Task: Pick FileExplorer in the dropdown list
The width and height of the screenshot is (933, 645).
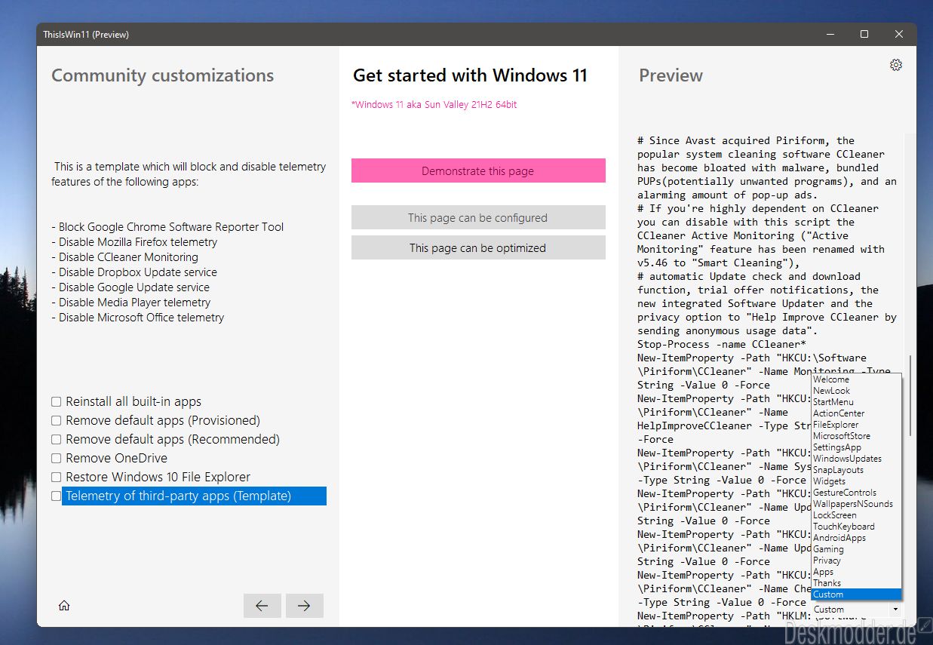Action: pos(856,425)
